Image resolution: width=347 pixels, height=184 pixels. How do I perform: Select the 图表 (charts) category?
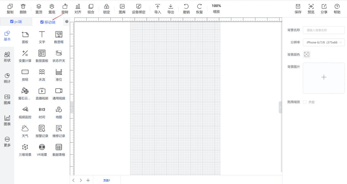tap(7, 121)
